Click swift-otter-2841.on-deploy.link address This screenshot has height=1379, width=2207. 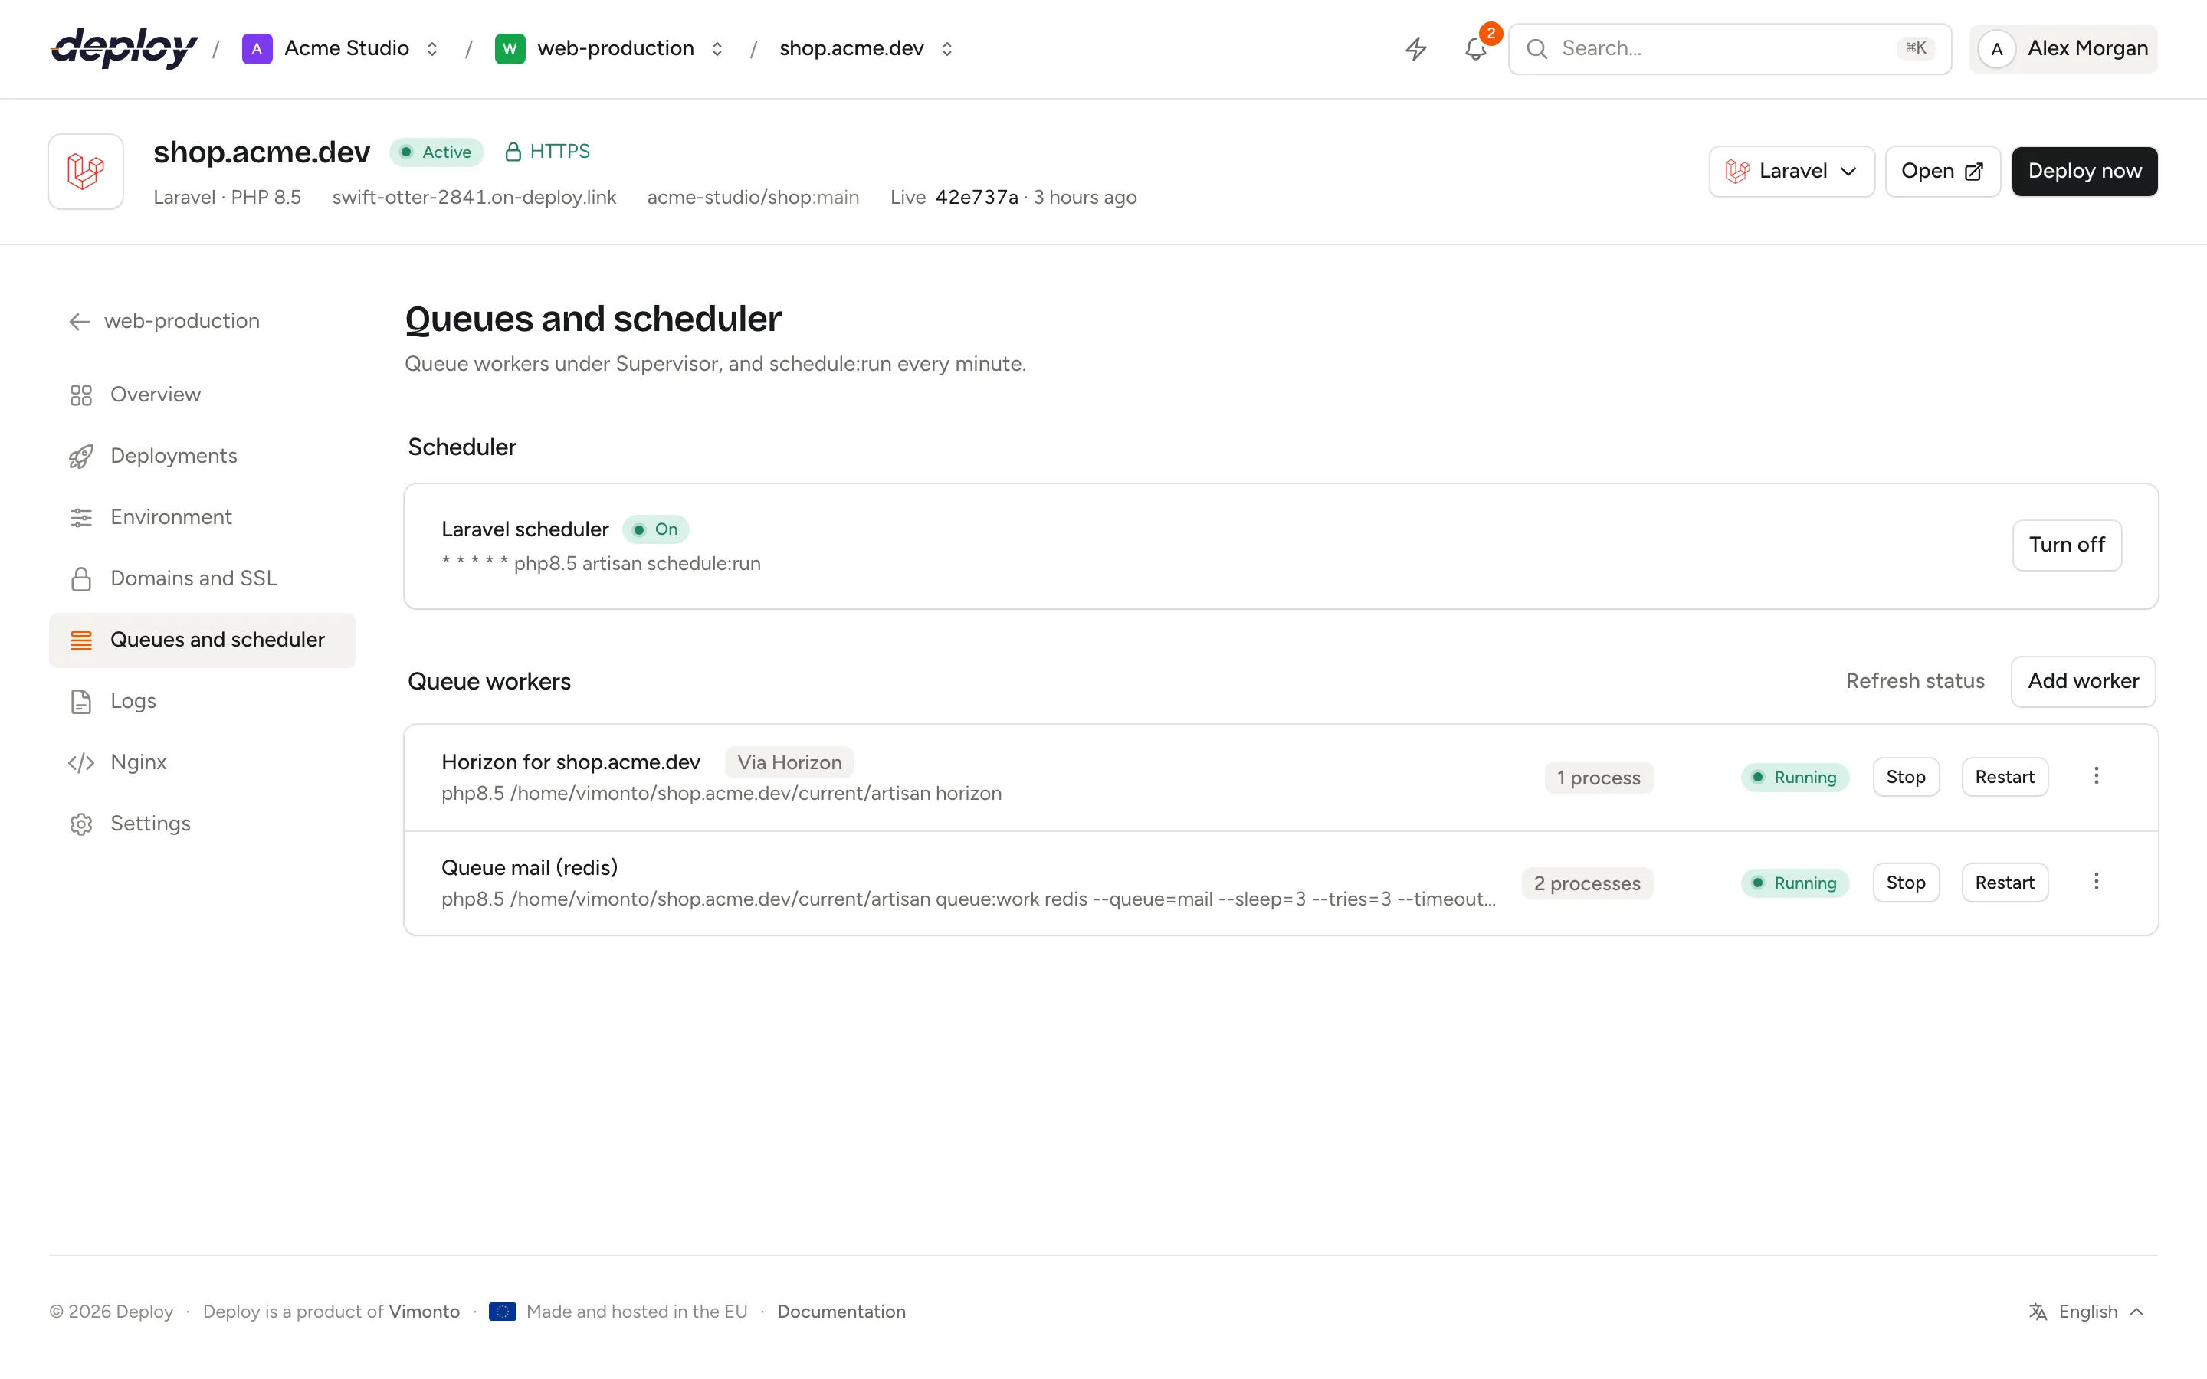[x=474, y=197]
